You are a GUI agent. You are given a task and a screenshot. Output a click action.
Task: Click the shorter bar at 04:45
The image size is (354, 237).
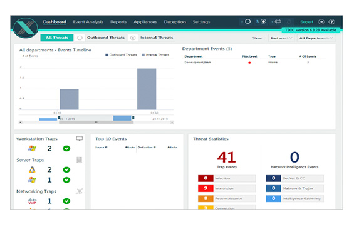point(69,99)
